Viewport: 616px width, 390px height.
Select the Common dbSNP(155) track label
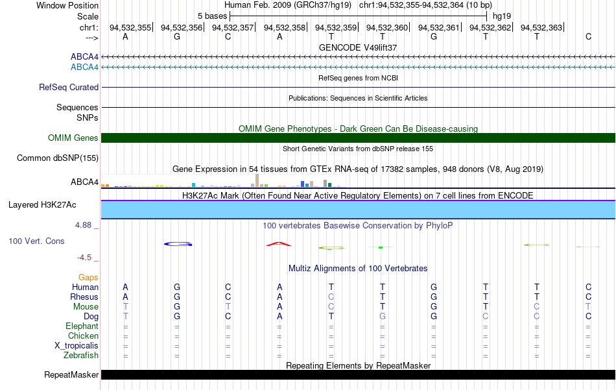(58, 158)
